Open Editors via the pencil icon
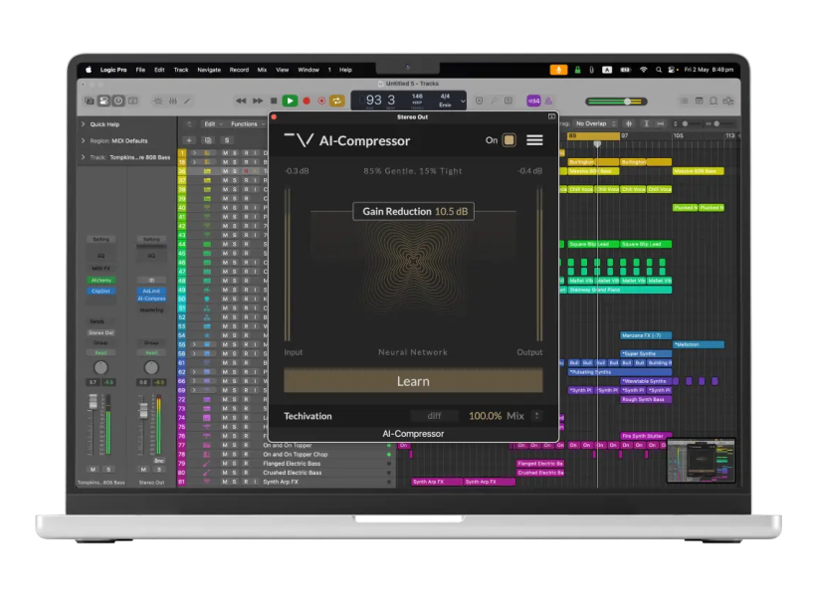The width and height of the screenshot is (815, 610). point(187,101)
